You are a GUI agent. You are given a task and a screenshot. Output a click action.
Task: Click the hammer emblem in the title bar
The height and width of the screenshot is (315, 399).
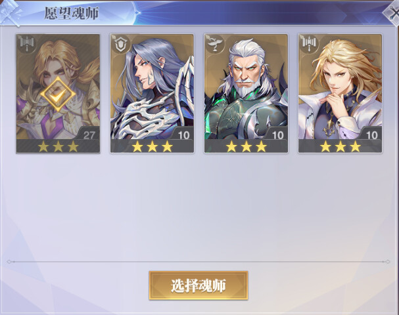(10, 12)
